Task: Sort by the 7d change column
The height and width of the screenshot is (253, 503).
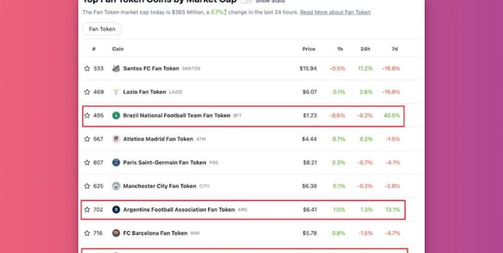Action: click(x=394, y=49)
